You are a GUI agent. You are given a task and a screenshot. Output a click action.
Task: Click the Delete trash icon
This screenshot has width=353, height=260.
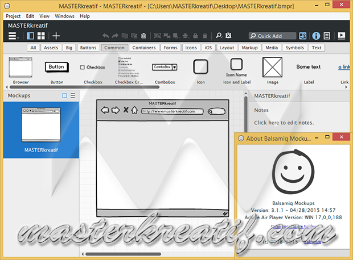click(205, 35)
